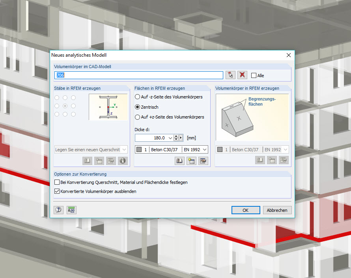Check Bei Konvertierung Querschnitt, Material festlegen

point(57,182)
